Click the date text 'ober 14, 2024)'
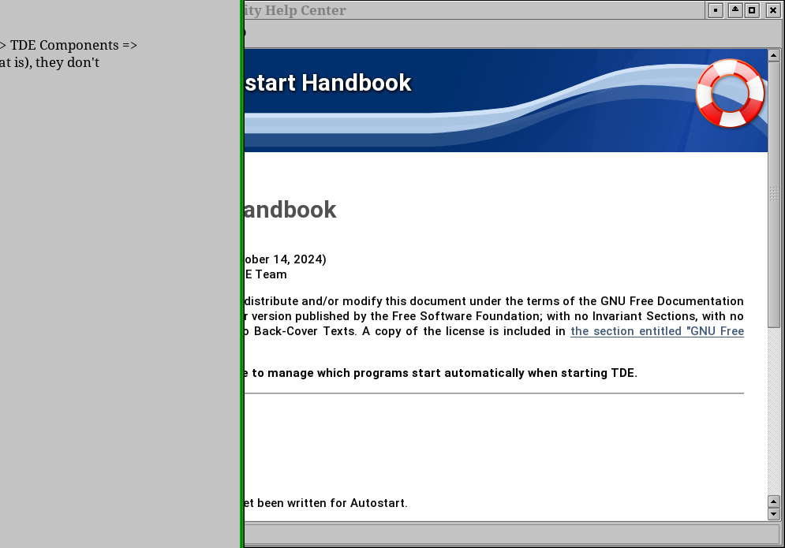This screenshot has width=785, height=548. coord(286,259)
